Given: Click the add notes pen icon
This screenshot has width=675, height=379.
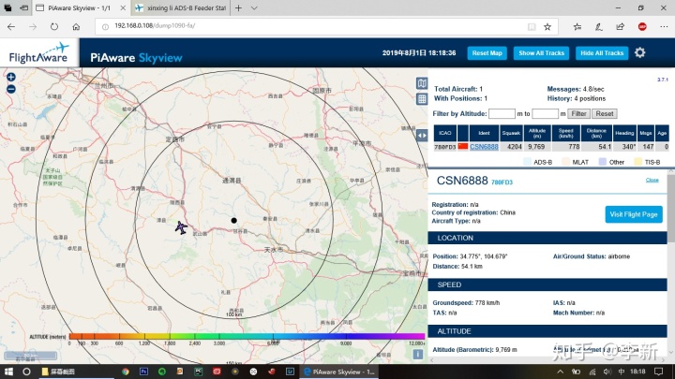Looking at the screenshot, I should [x=599, y=26].
